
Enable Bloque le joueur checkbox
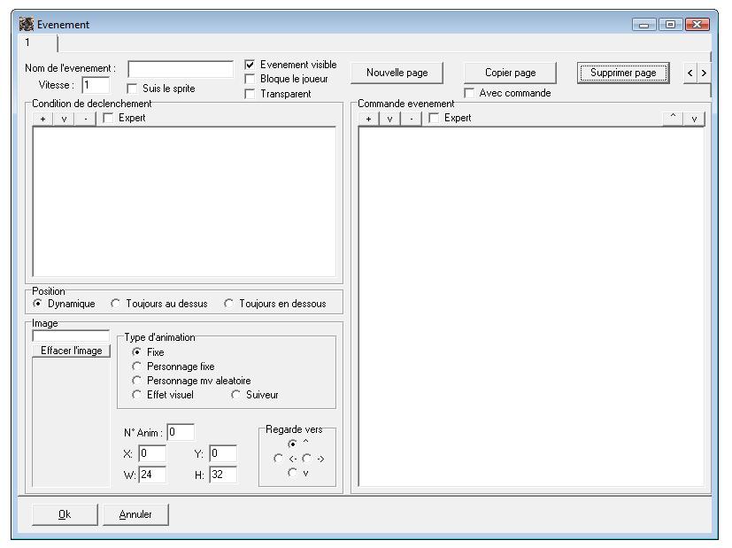(250, 79)
